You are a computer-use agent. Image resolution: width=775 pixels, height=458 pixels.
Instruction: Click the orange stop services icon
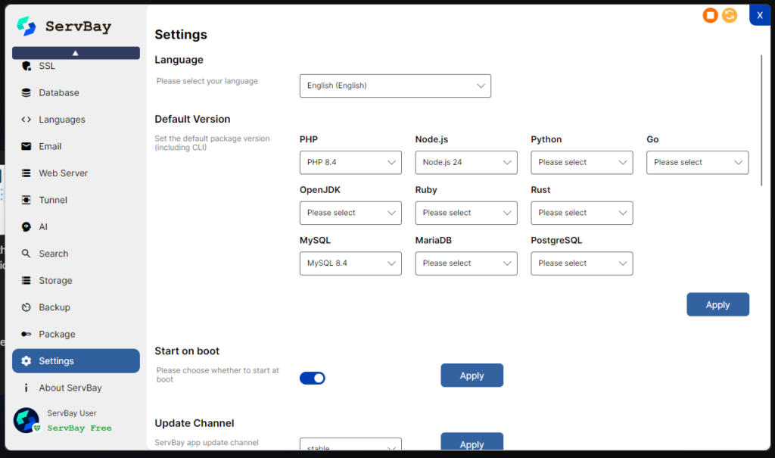click(710, 15)
